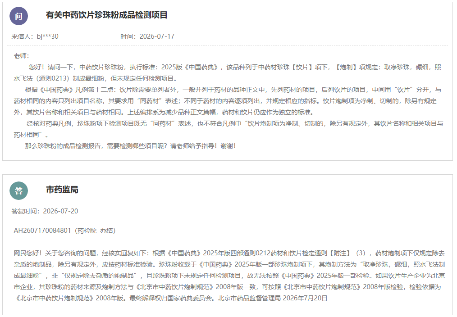This screenshot has width=457, height=317.
Task: Click the (药检院 办结) status text
Action: [96, 231]
